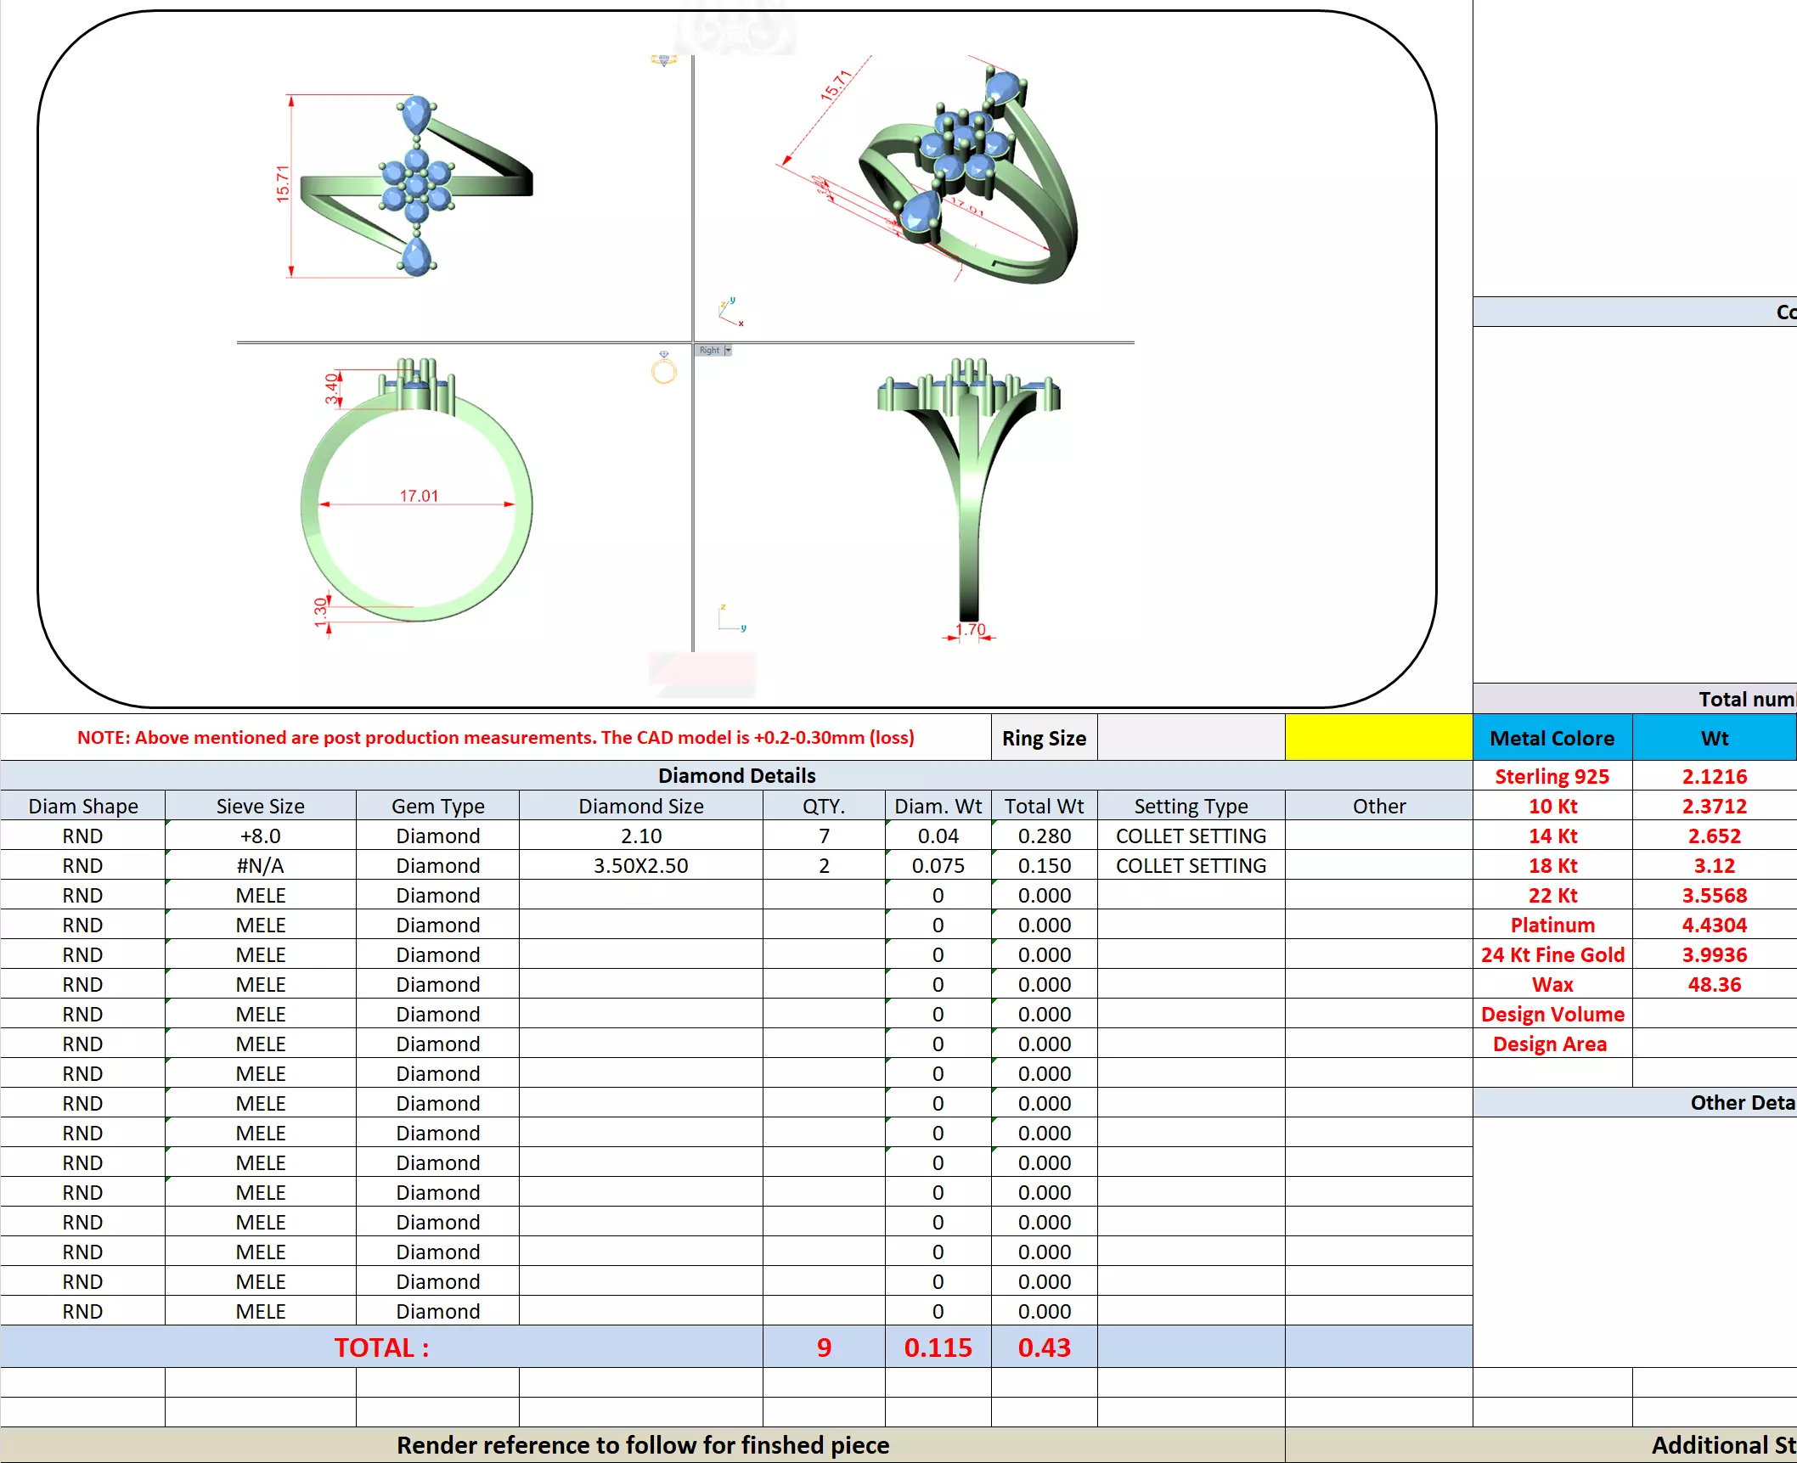Screen dimensions: 1797x1463
Task: Select the TOTAL quantity value 9
Action: click(x=824, y=1348)
